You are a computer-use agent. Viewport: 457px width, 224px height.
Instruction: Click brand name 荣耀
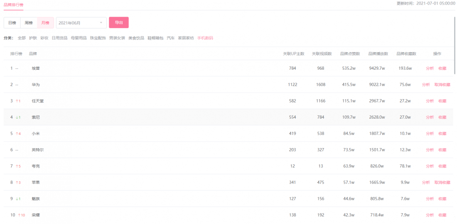36,215
